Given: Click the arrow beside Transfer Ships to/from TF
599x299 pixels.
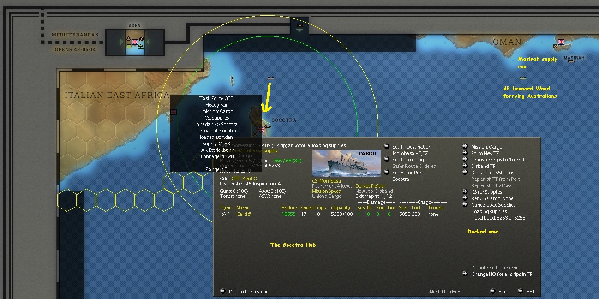Looking at the screenshot, I should pos(465,159).
